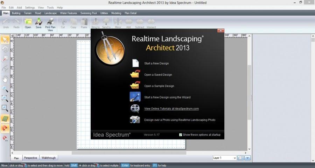Click the Start a New Design icon
The image size is (315, 168).
[x=135, y=63]
